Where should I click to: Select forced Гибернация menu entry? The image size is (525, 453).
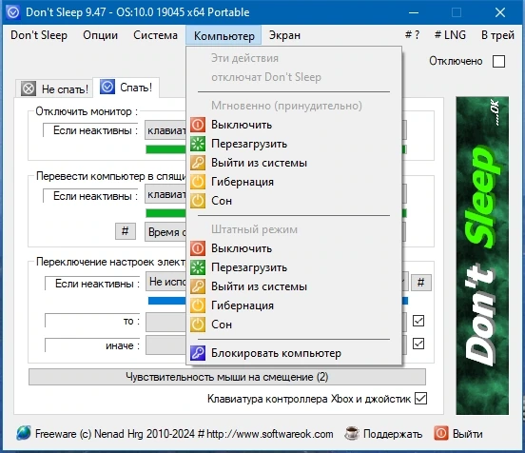tap(294, 182)
